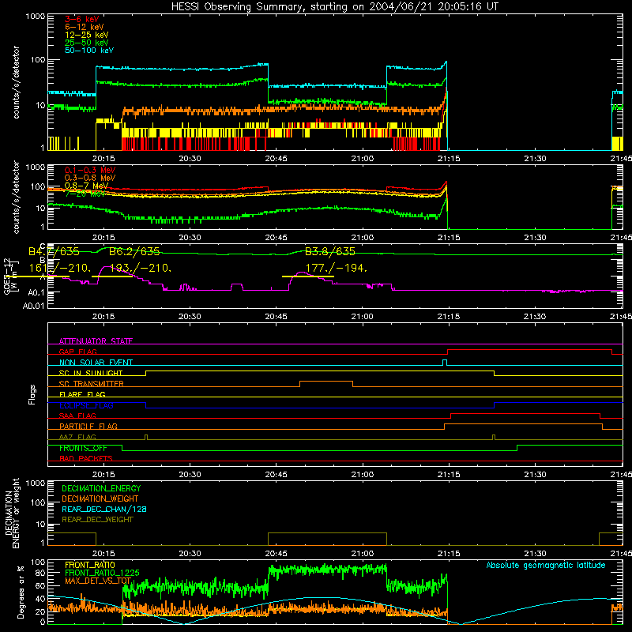Click the 0.8-7 MeV legend entry
This screenshot has height=632, width=632.
tap(87, 186)
